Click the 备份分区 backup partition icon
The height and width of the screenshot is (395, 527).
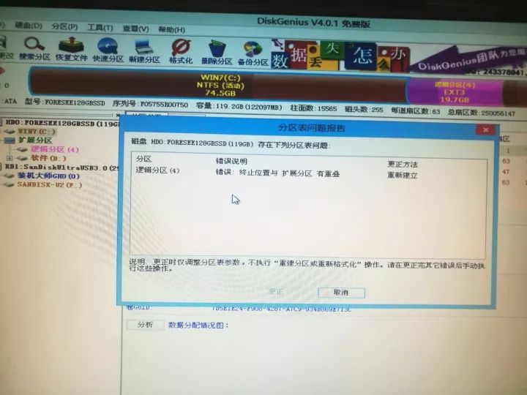click(x=253, y=53)
